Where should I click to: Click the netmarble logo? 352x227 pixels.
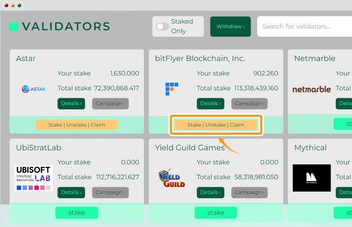312,89
